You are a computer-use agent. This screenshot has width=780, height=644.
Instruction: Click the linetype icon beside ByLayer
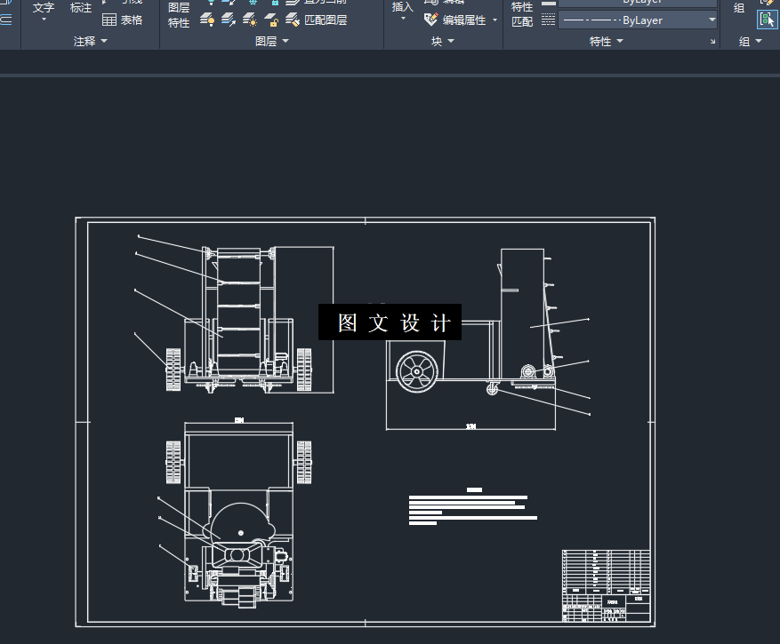coord(548,20)
